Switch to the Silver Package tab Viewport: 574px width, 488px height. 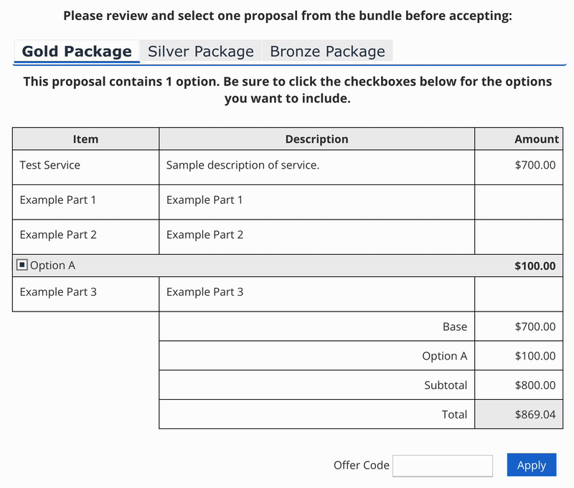[x=201, y=51]
